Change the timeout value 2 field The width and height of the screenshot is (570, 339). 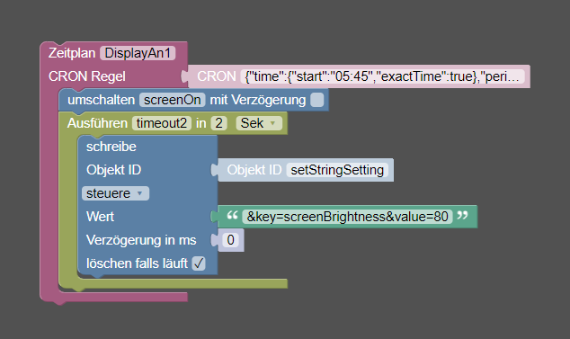[x=218, y=123]
